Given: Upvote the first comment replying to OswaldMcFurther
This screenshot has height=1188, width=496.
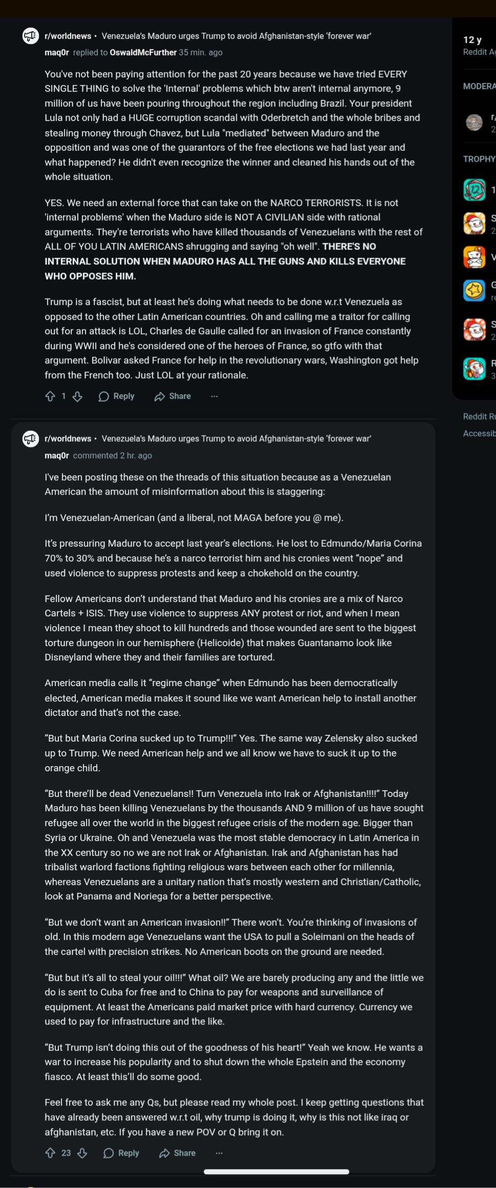Looking at the screenshot, I should pyautogui.click(x=50, y=396).
